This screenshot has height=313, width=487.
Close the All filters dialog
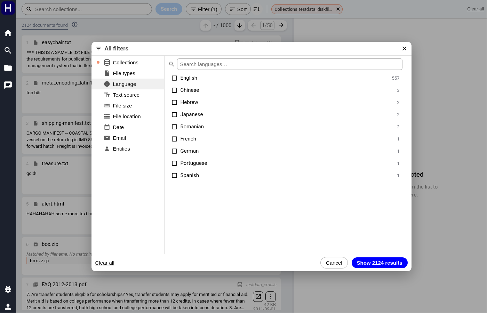[404, 49]
